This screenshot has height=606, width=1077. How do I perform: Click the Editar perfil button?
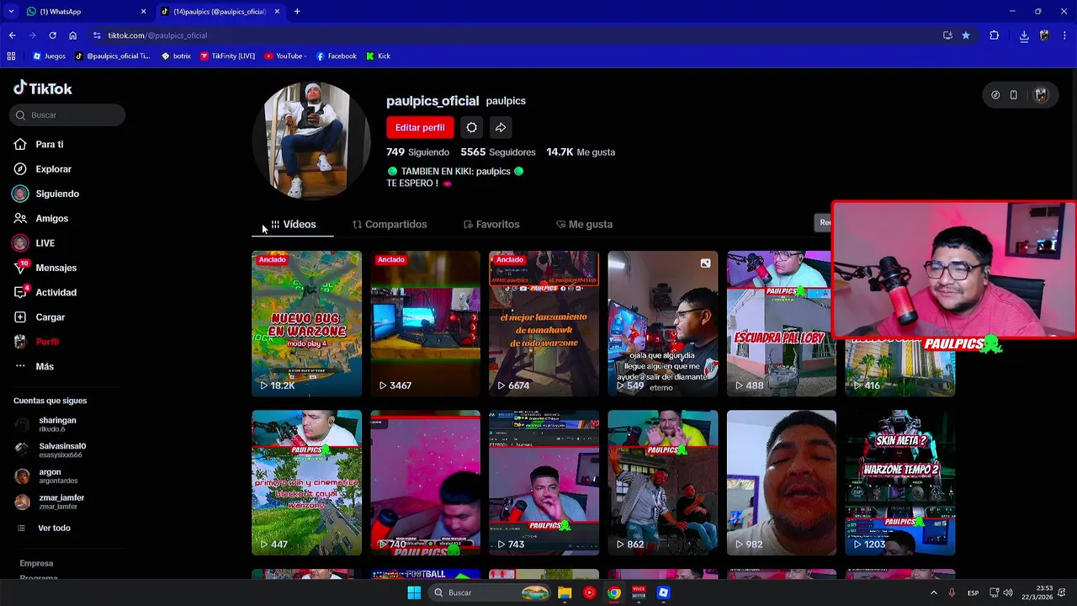click(x=420, y=127)
